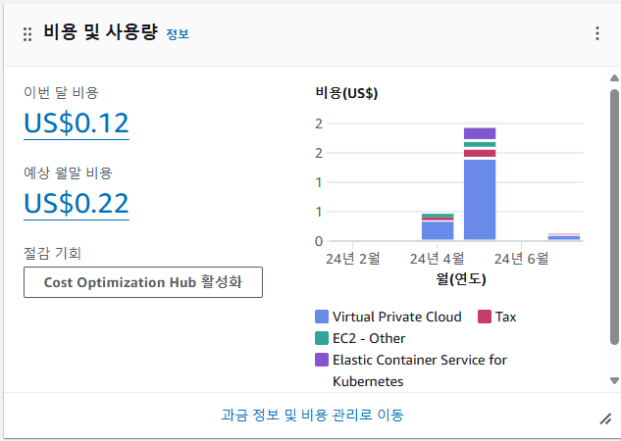Open forecasted month-end cost US$0.22

[77, 203]
